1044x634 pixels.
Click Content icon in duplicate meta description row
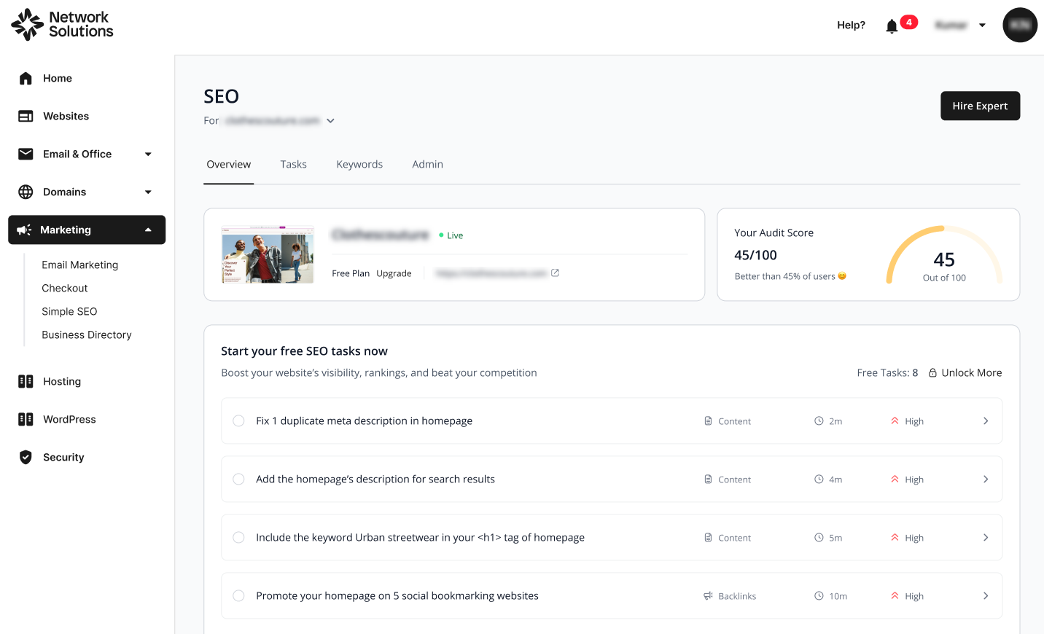(x=708, y=420)
